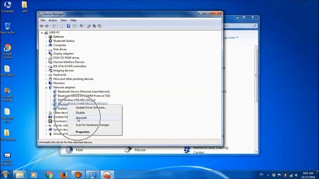This screenshot has width=319, height=179.
Task: Click Control Panel search box
Action: click(x=240, y=26)
